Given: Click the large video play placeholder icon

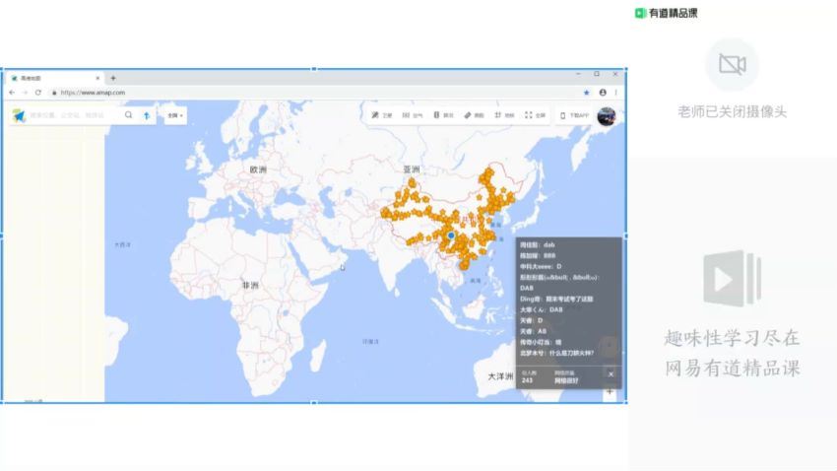Looking at the screenshot, I should [732, 278].
